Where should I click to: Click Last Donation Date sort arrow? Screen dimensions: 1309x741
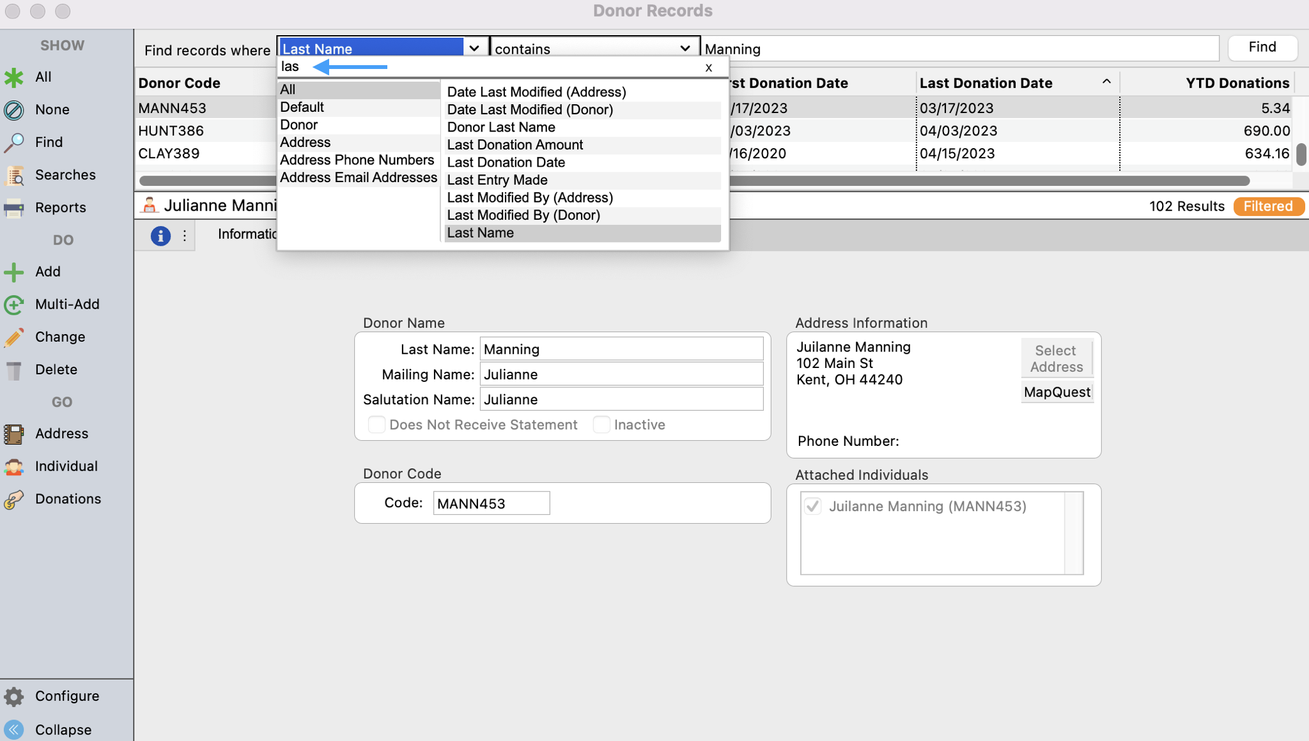click(1106, 82)
